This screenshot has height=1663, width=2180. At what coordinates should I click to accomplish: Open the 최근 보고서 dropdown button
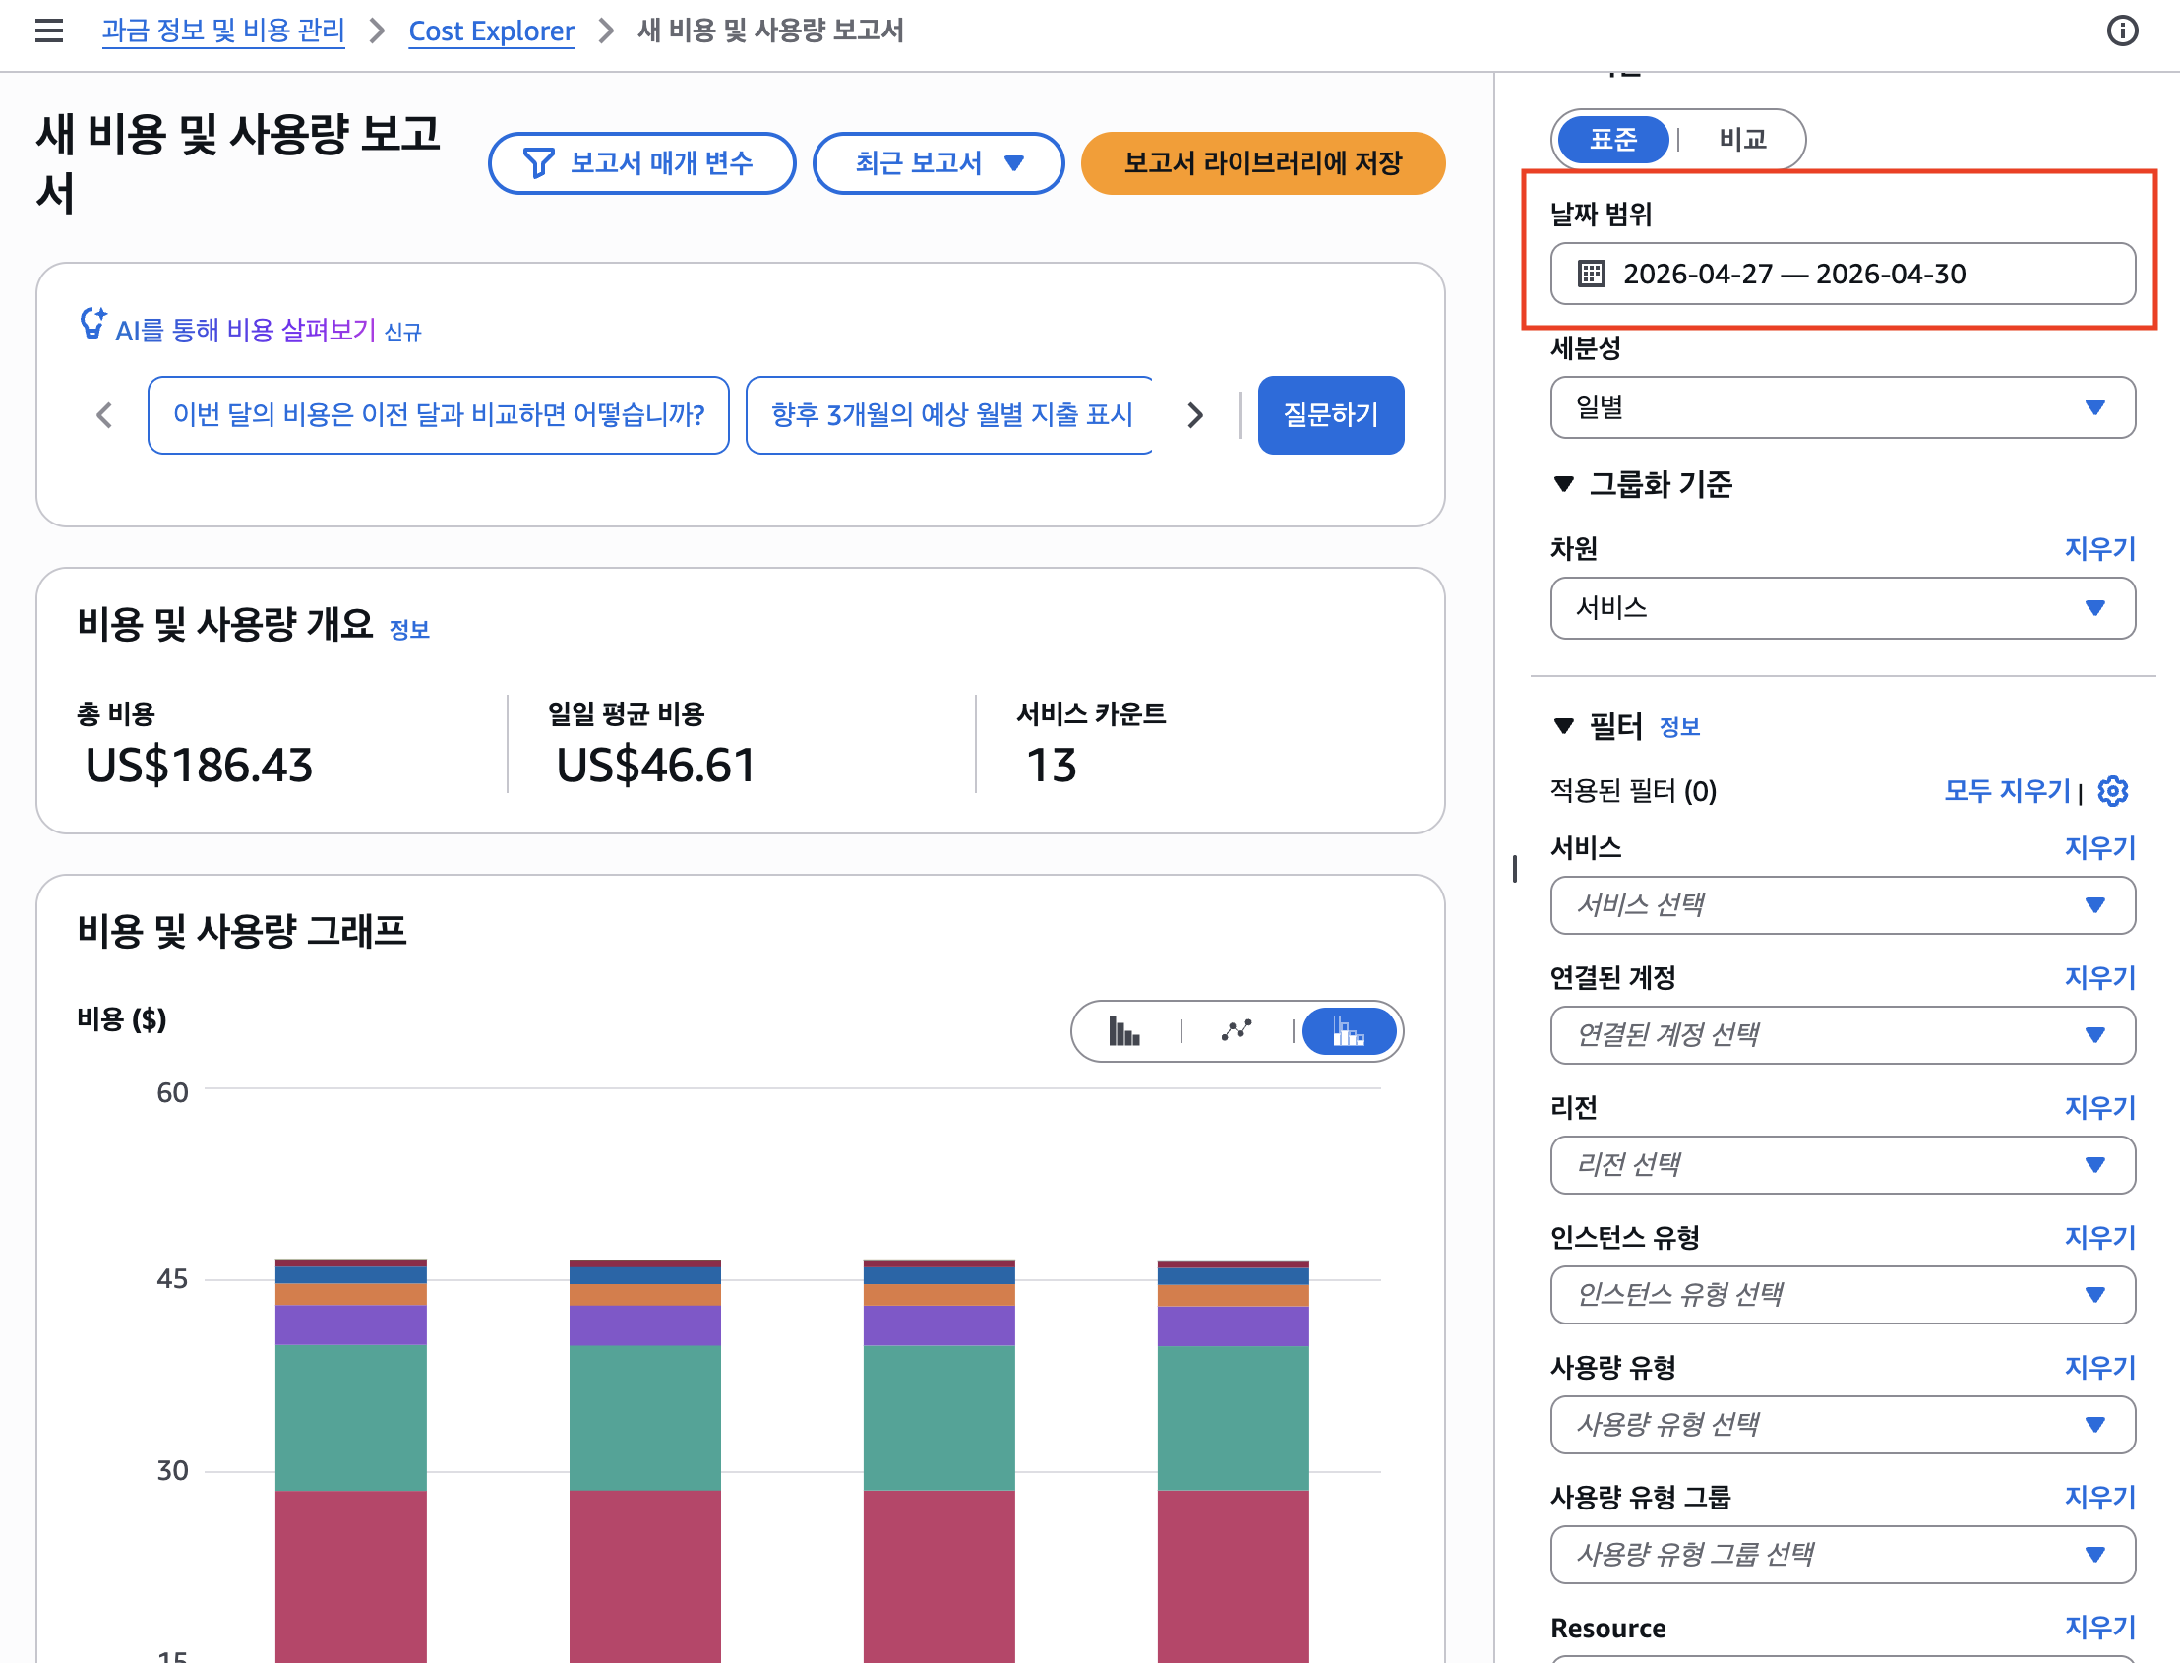coord(939,163)
